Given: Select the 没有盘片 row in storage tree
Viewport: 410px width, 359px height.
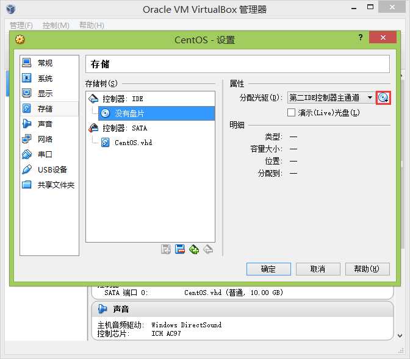Looking at the screenshot, I should 156,113.
